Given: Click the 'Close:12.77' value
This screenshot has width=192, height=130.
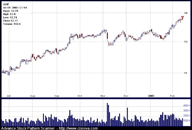Looking at the screenshot, I should coord(11,21).
